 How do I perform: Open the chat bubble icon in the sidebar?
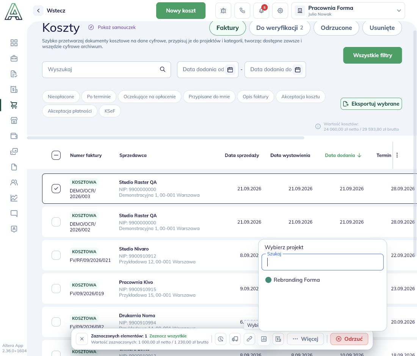(14, 213)
